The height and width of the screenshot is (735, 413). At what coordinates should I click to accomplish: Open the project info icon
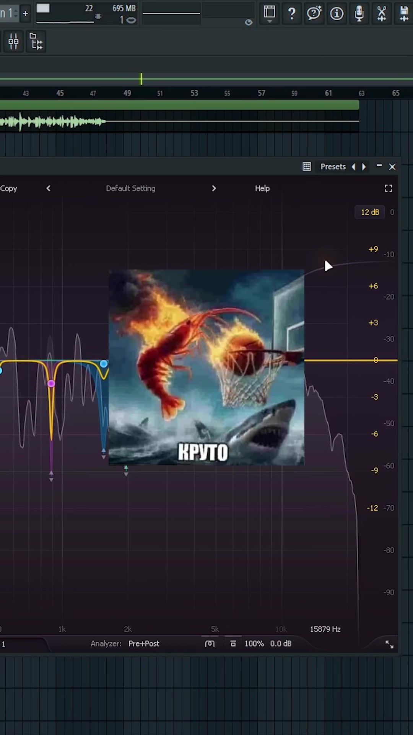(337, 14)
